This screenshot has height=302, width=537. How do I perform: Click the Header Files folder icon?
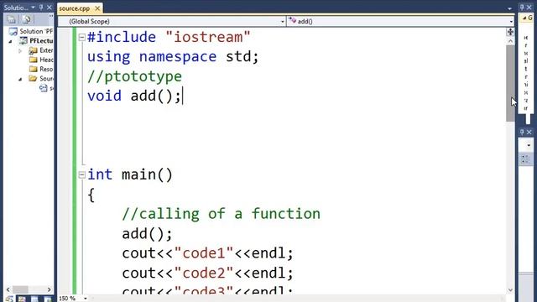[33, 60]
